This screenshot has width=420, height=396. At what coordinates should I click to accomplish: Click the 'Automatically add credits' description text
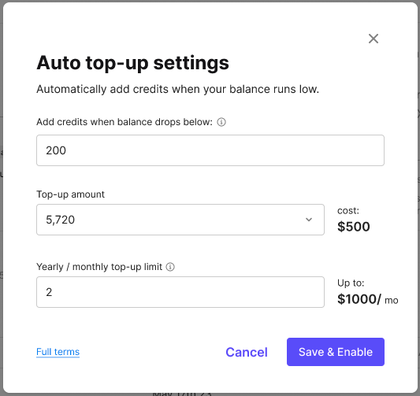coord(177,89)
